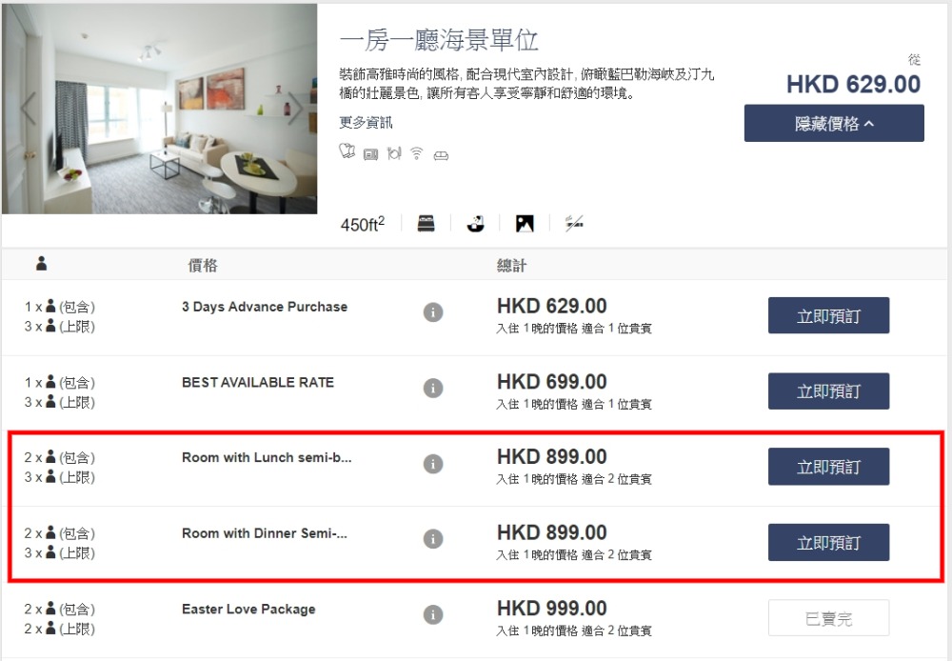Open Easter Love Package info icon

[x=433, y=614]
